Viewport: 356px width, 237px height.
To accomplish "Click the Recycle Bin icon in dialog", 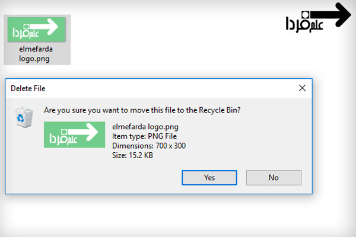I will tap(21, 118).
